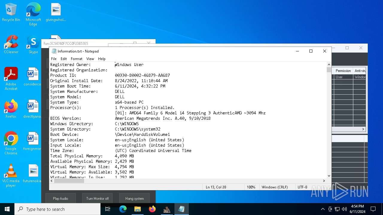Open the Help menu in Notepad
The height and width of the screenshot is (215, 383).
pyautogui.click(x=102, y=59)
